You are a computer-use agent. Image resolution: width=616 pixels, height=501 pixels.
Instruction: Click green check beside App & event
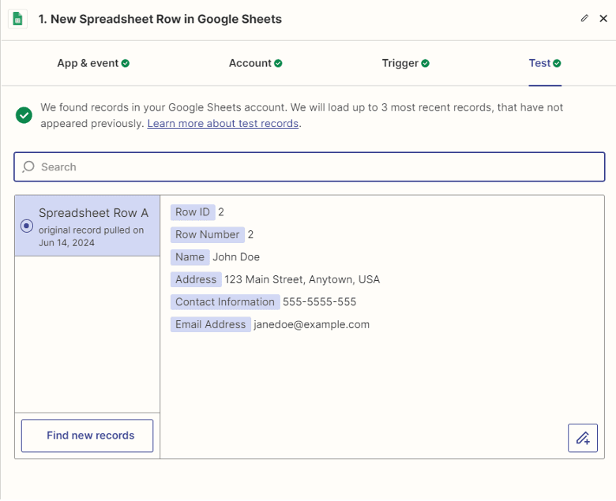point(126,63)
